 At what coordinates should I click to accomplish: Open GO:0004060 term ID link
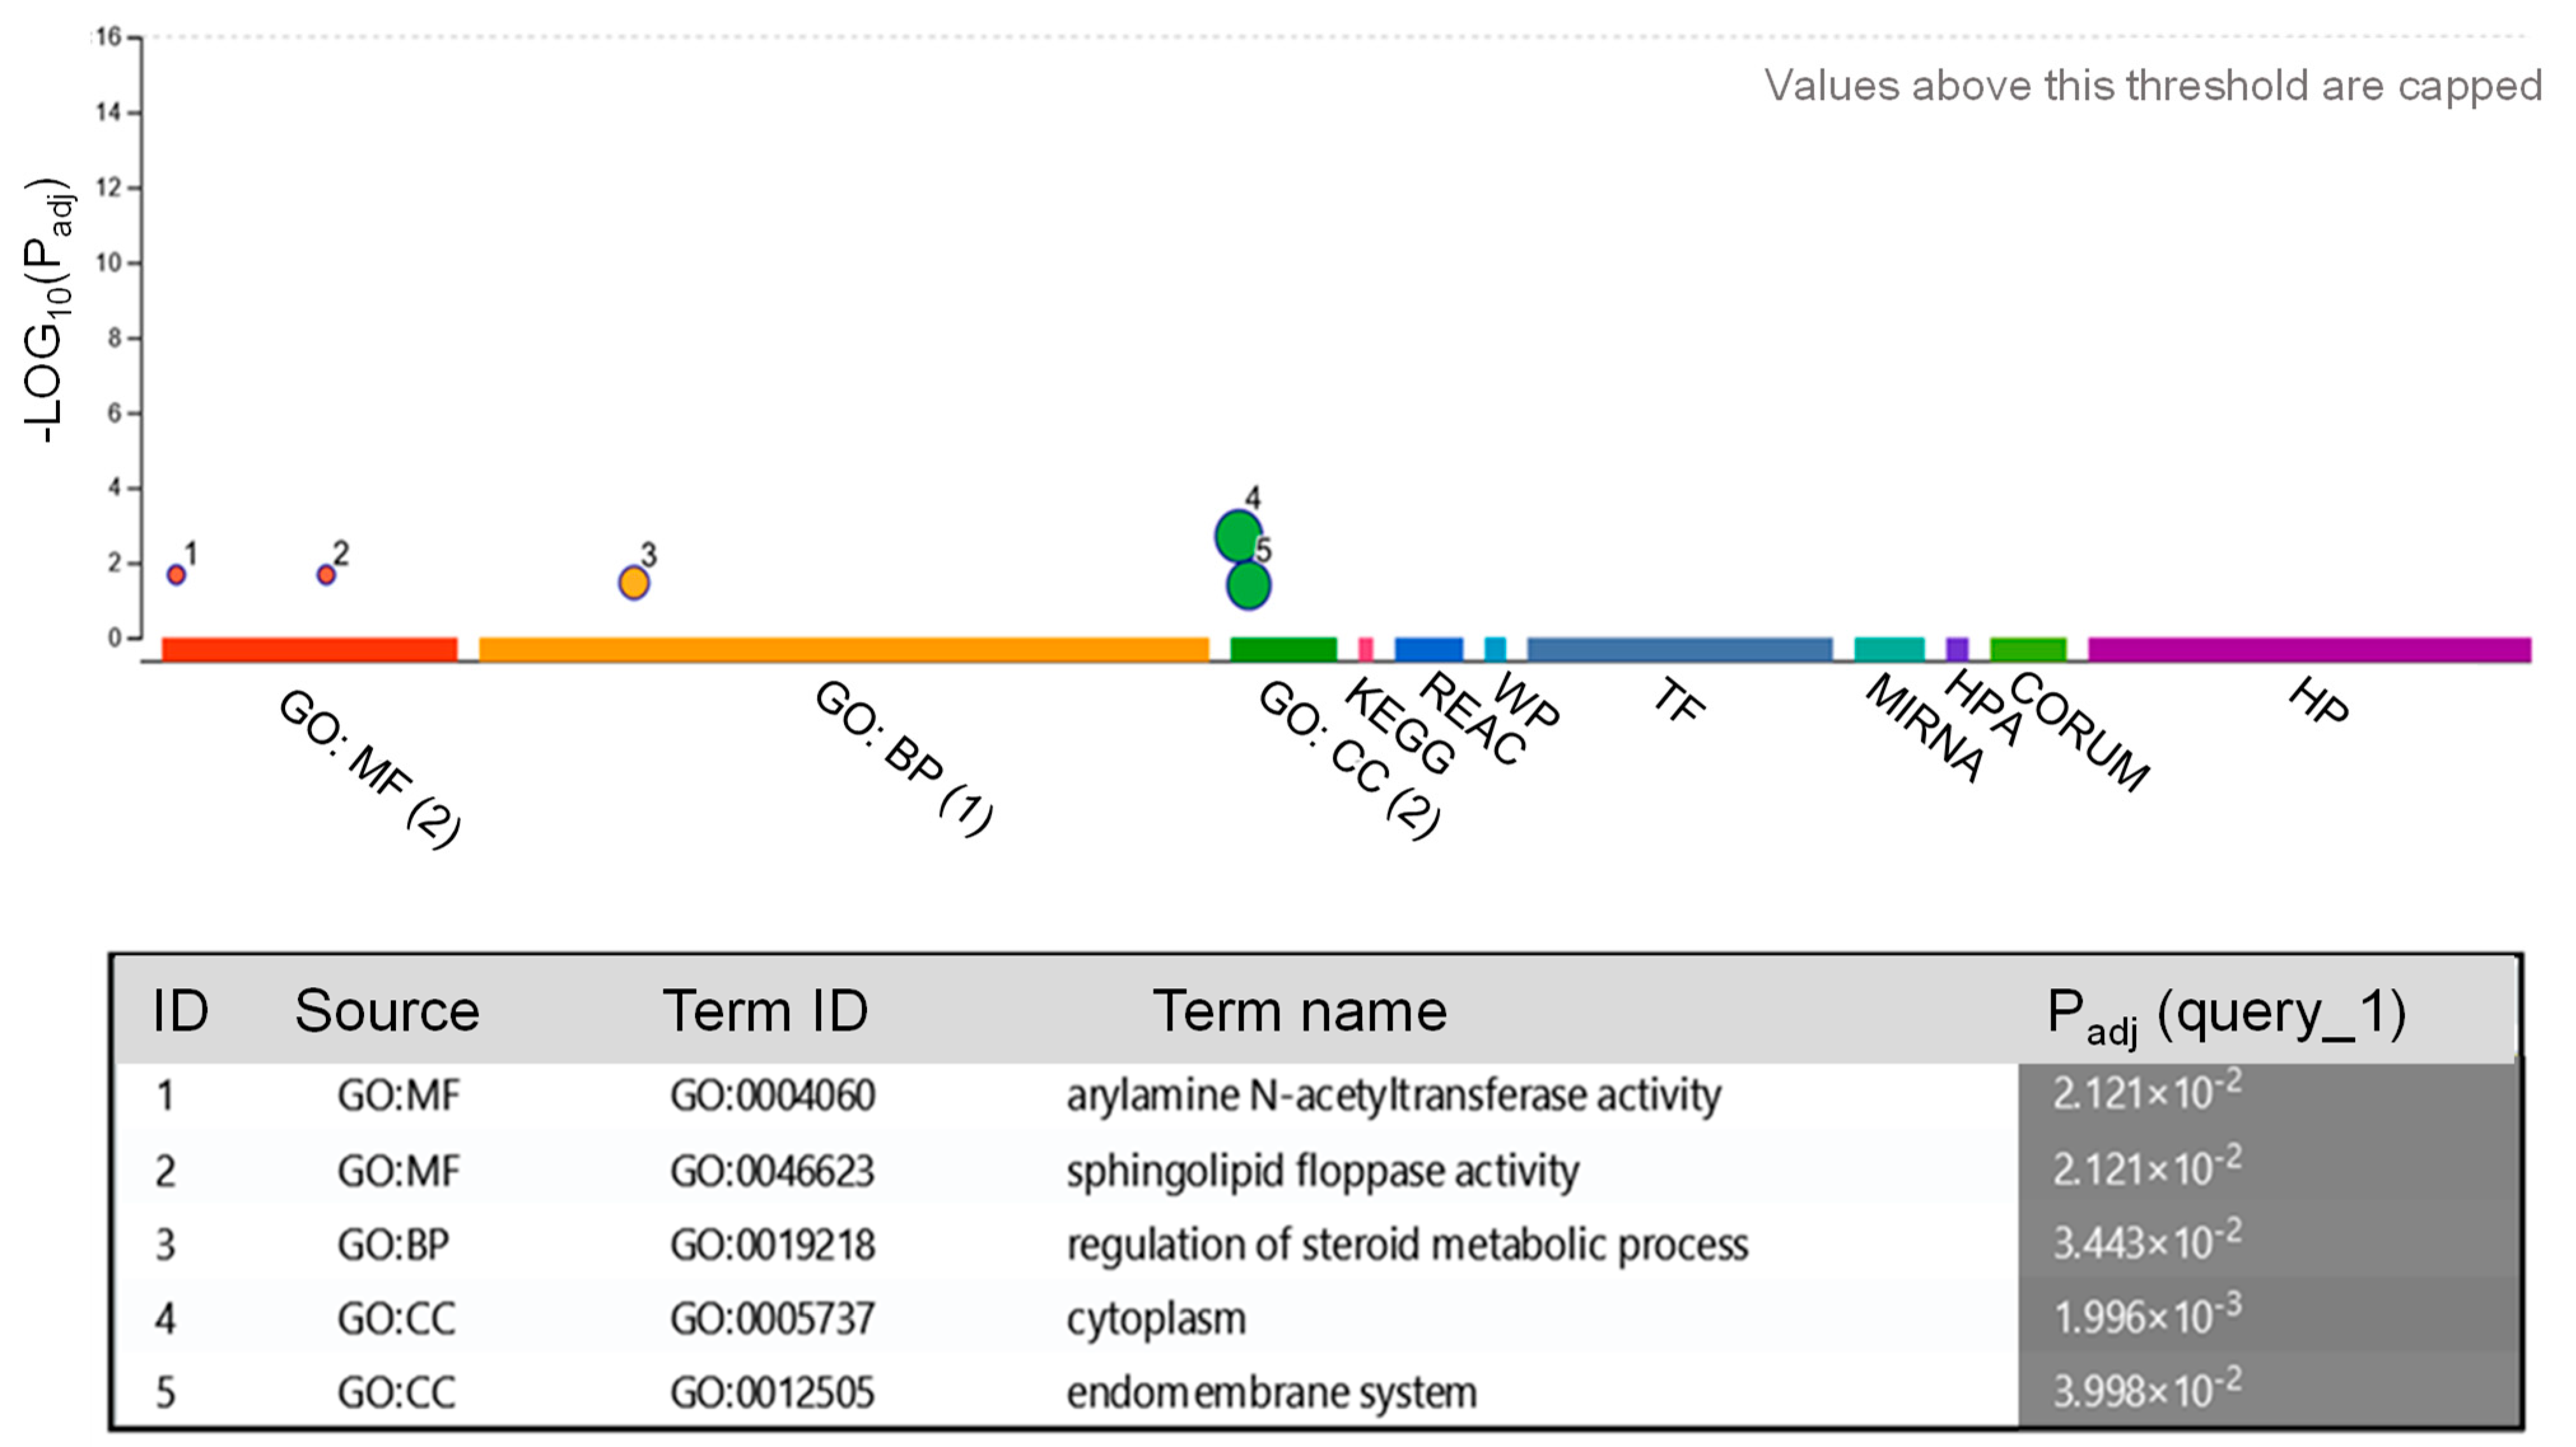pos(772,1096)
